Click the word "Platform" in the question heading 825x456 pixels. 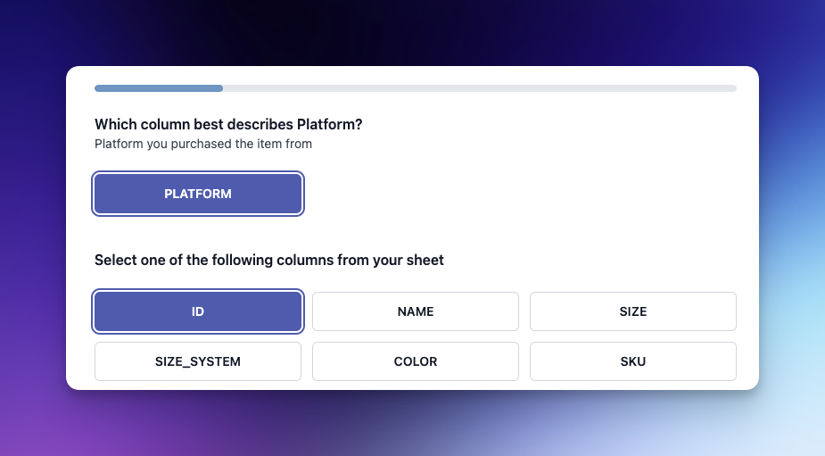click(325, 124)
